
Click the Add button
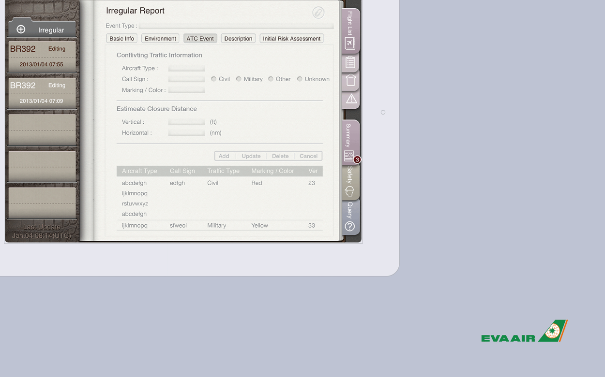click(224, 156)
